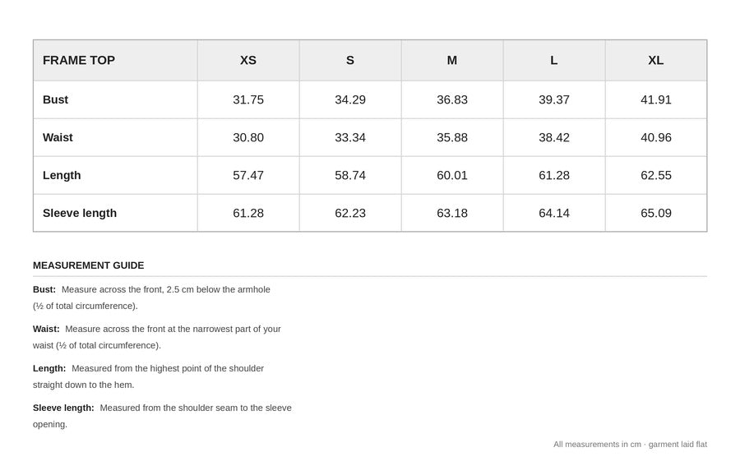The width and height of the screenshot is (740, 475).
Task: Click the Waist: measurement guide description
Action: coord(157,337)
